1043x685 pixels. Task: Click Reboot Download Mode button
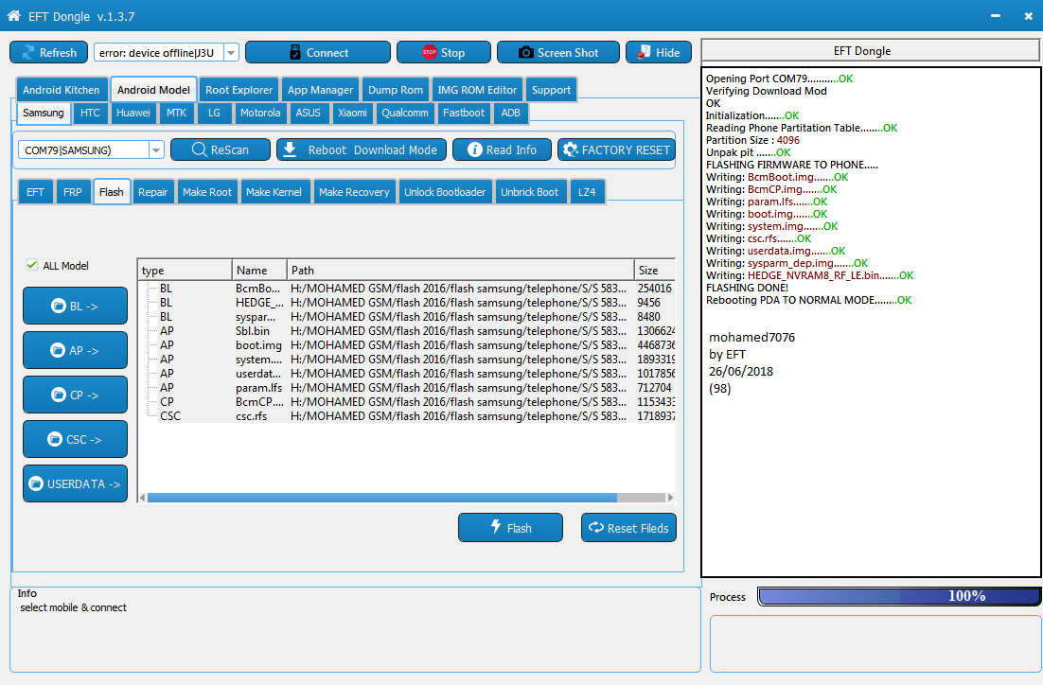point(362,149)
